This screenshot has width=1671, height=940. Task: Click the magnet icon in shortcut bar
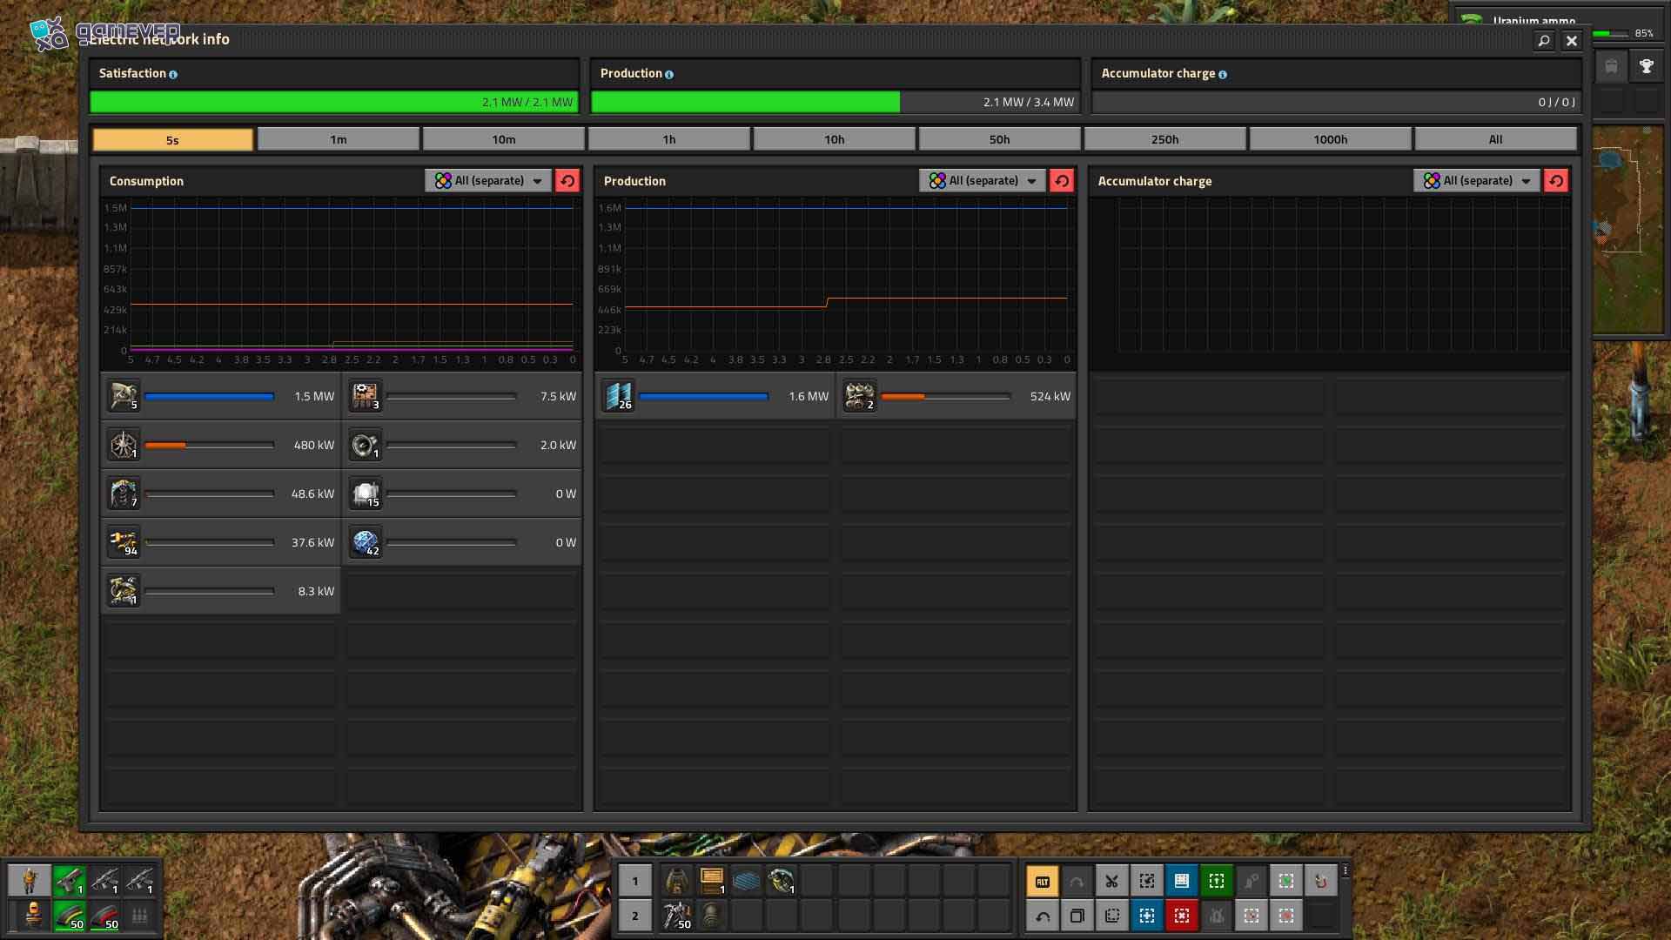(1320, 881)
